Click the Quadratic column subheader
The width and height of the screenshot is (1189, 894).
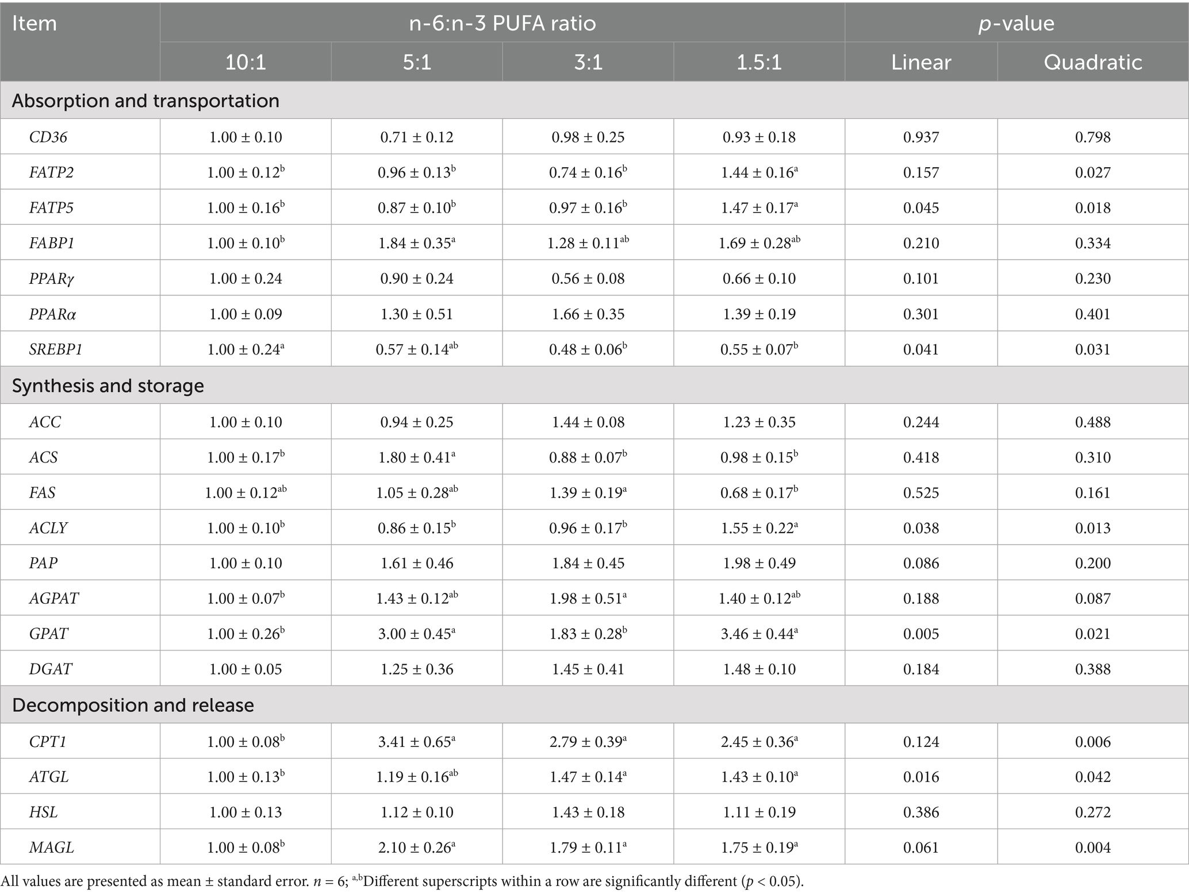pos(1092,62)
